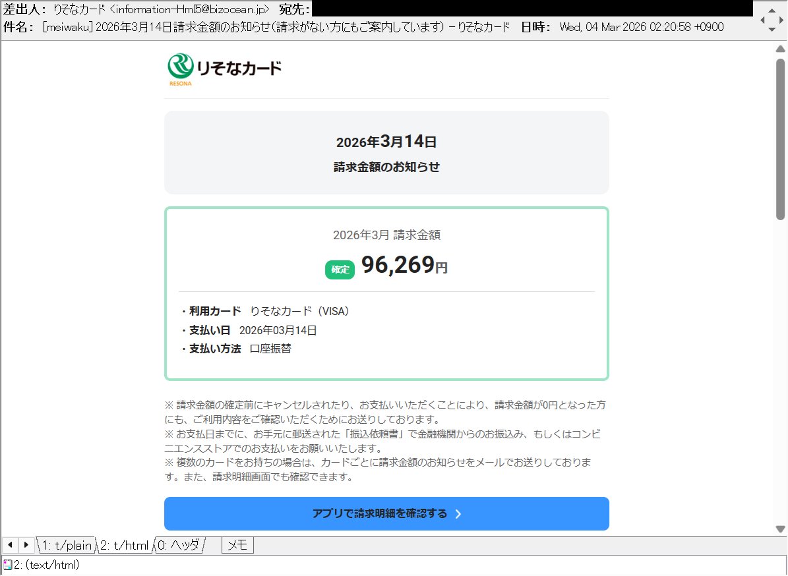Screen dimensions: 788x576
Task: Click the りそなカード logo at the top of the email
Action: coord(224,68)
